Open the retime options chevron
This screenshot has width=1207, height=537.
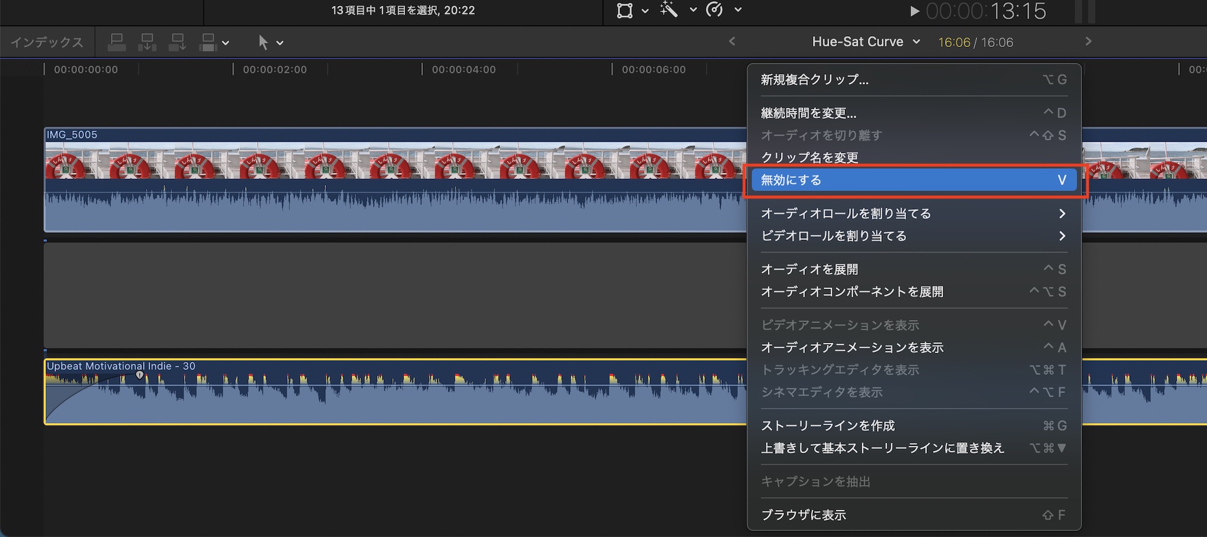point(737,10)
